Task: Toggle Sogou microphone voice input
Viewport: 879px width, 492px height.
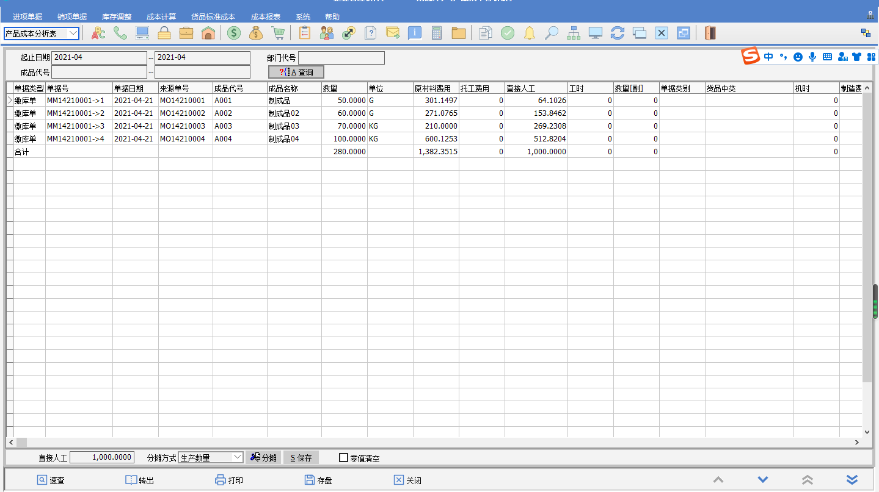Action: tap(812, 57)
